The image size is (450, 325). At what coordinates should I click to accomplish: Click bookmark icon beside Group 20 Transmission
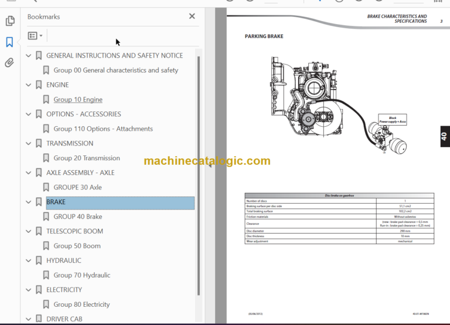click(x=46, y=158)
